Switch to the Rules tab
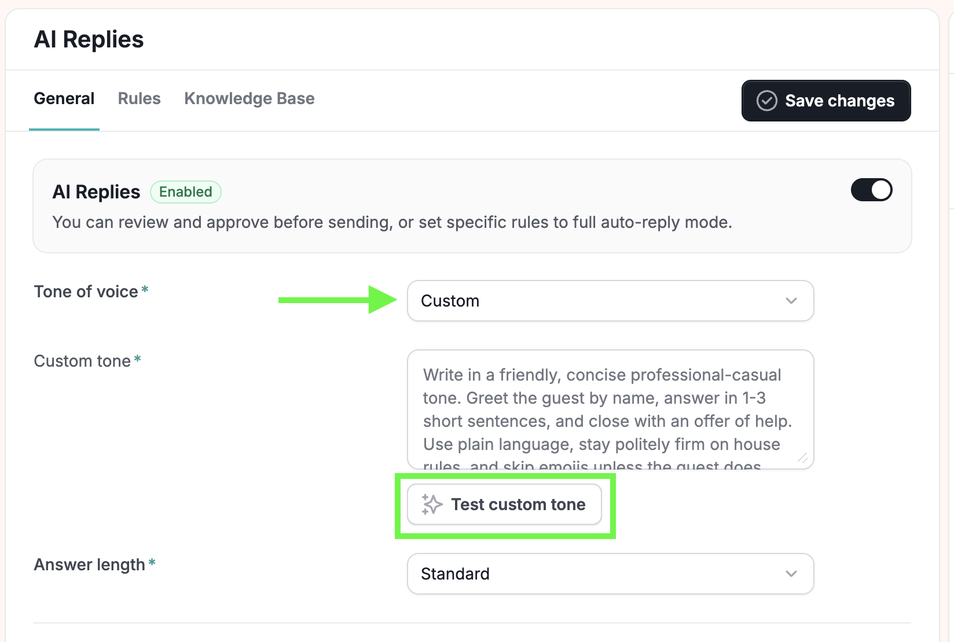This screenshot has height=642, width=954. coord(140,98)
